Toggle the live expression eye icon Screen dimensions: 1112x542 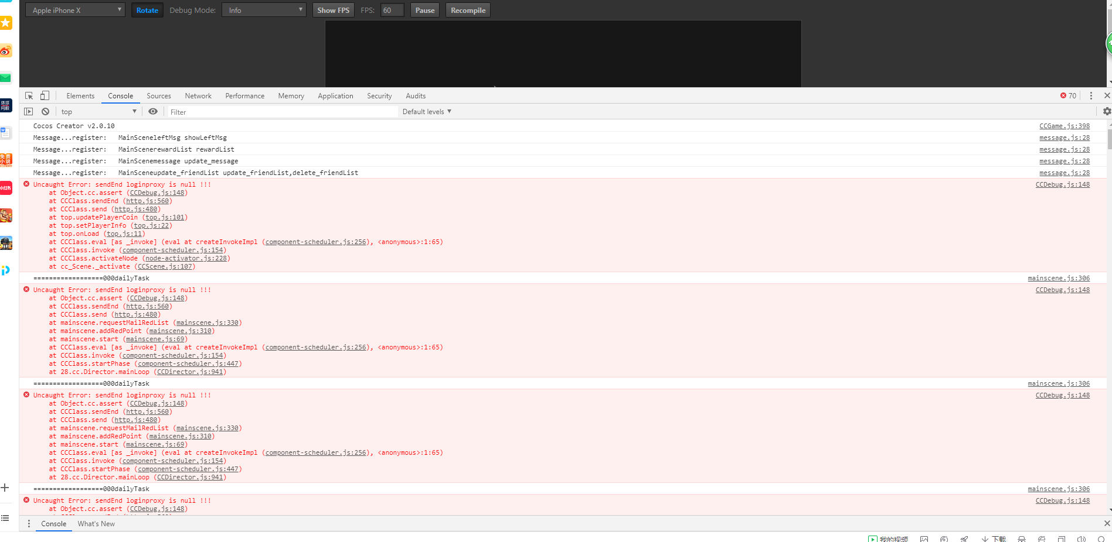pos(153,112)
